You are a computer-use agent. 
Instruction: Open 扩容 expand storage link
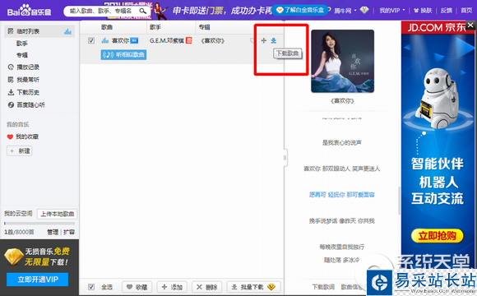coord(69,232)
